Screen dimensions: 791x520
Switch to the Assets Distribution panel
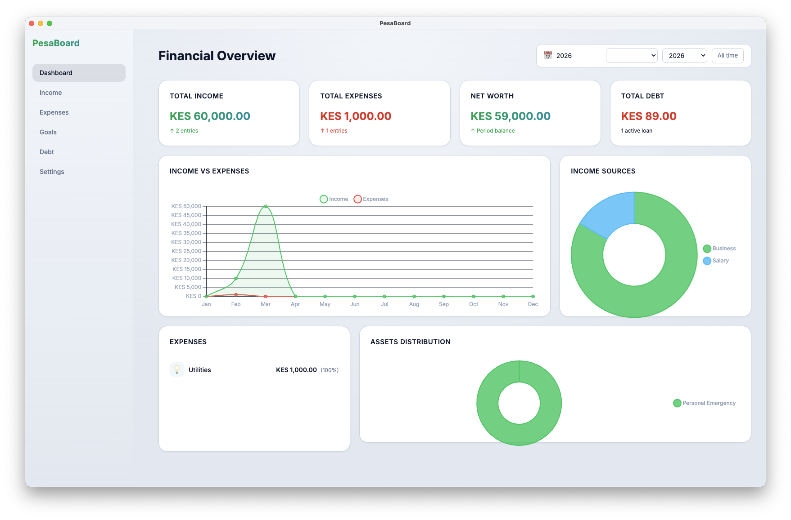(410, 342)
